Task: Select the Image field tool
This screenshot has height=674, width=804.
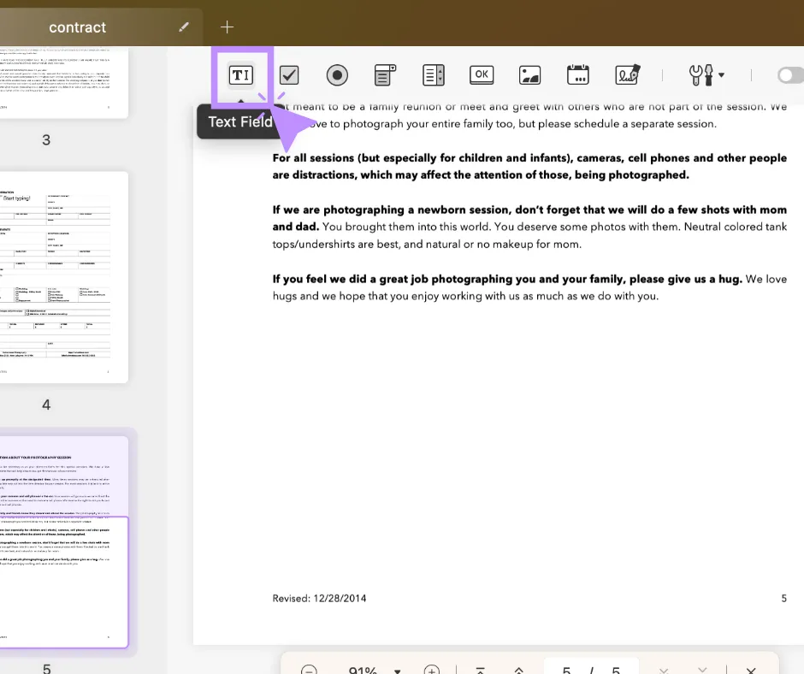Action: 530,75
